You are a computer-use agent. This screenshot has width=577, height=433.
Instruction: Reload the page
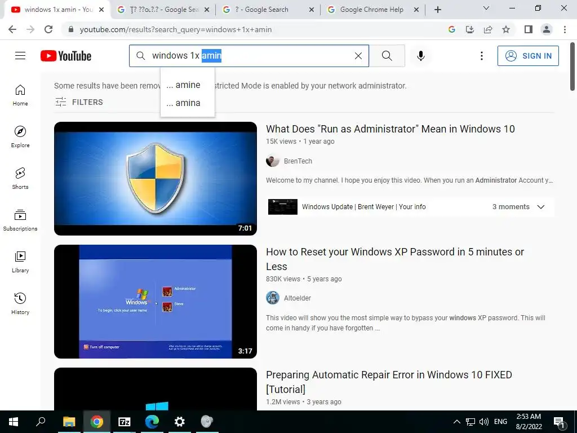tap(48, 29)
